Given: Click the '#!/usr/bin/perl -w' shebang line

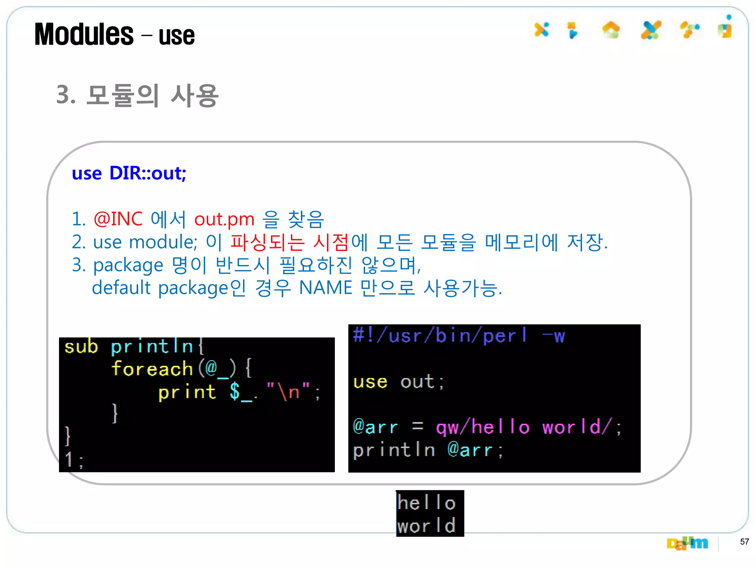Looking at the screenshot, I should click(459, 336).
